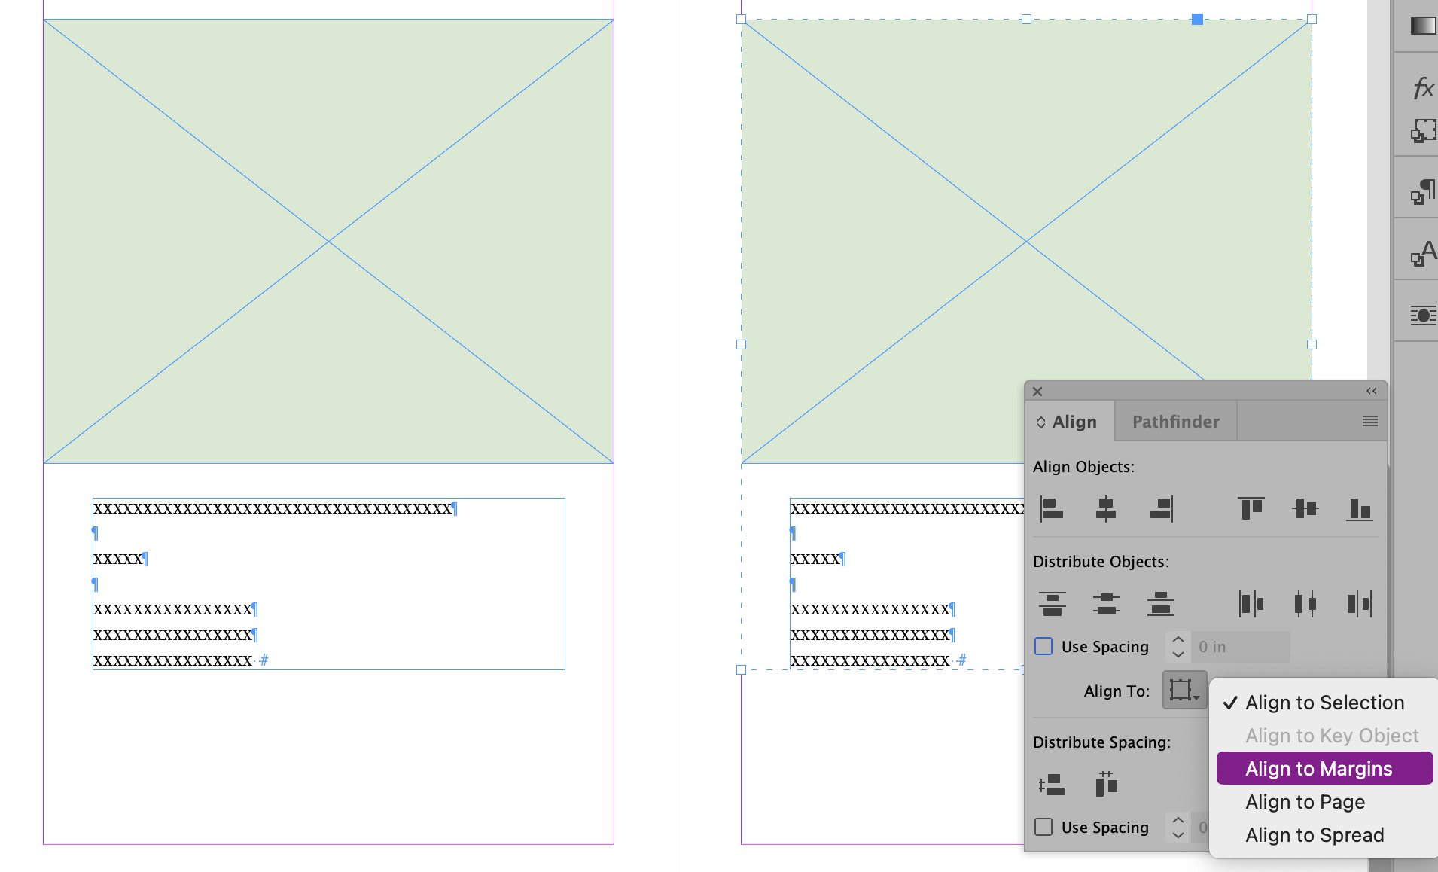Collapse the Align panel with double chevron

click(1372, 391)
